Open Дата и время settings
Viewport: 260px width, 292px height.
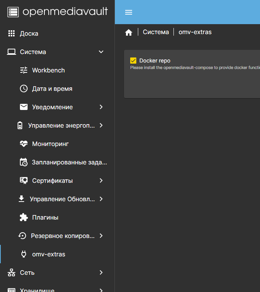(x=57, y=89)
